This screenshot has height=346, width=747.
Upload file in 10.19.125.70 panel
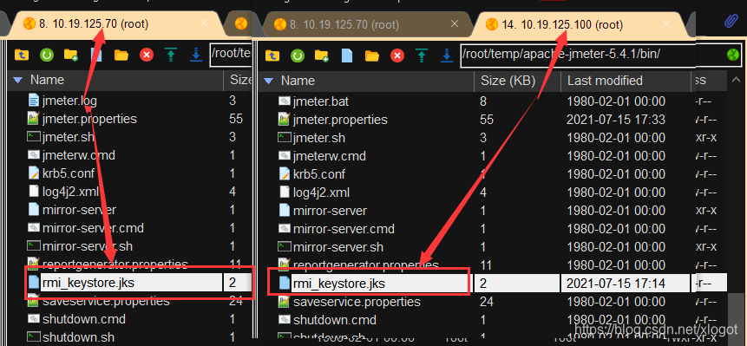pyautogui.click(x=171, y=55)
